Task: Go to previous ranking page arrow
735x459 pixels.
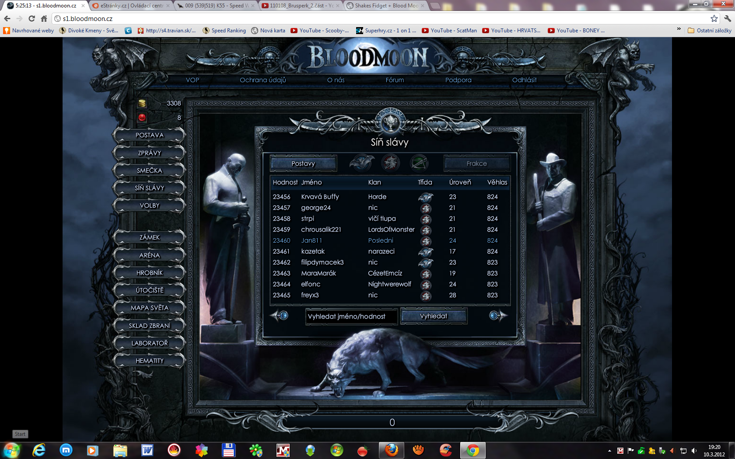Action: 280,315
